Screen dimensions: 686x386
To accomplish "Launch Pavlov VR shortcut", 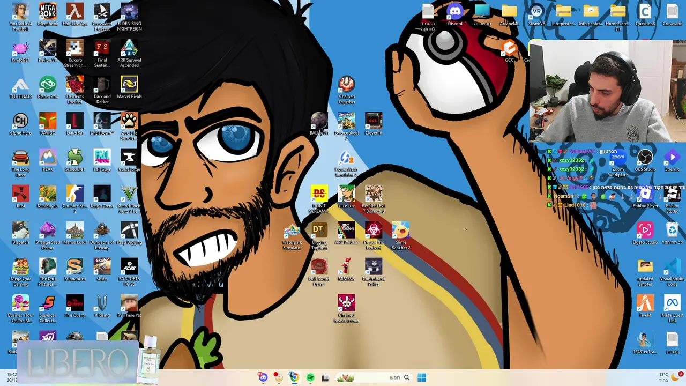I will pos(48,51).
